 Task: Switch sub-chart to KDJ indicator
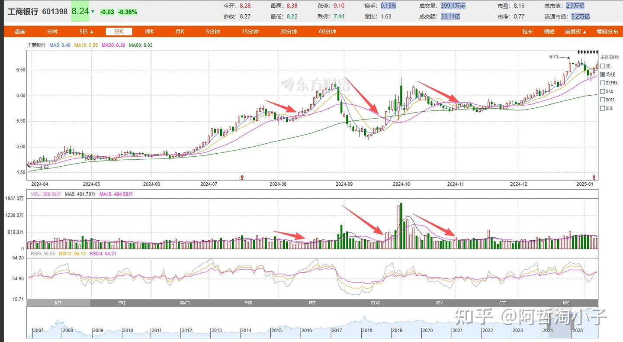click(122, 303)
